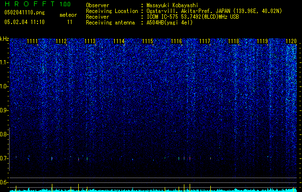
Task: Click the HROFFT program title
Action: click(x=29, y=4)
